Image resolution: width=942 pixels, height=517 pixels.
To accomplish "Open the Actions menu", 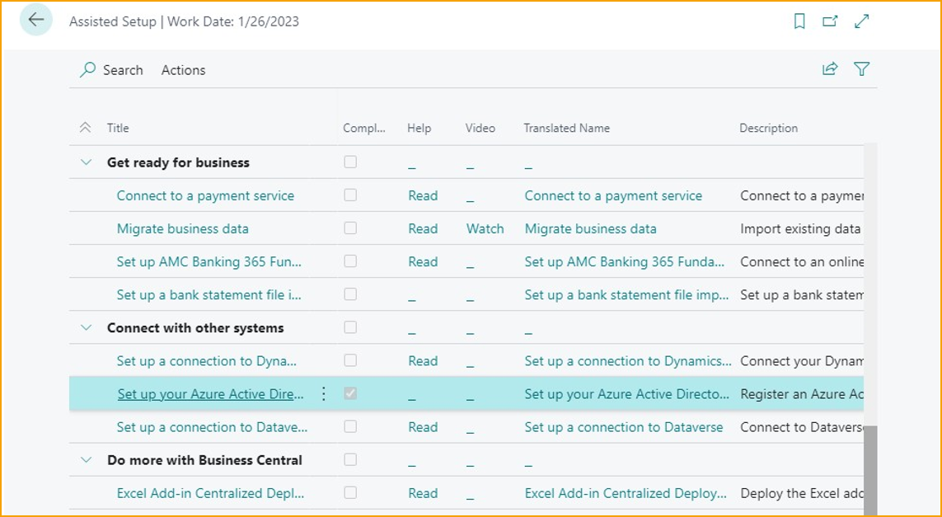I will tap(183, 70).
